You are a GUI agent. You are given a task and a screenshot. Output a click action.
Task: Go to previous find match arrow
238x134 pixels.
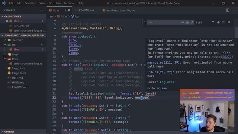(x=213, y=22)
